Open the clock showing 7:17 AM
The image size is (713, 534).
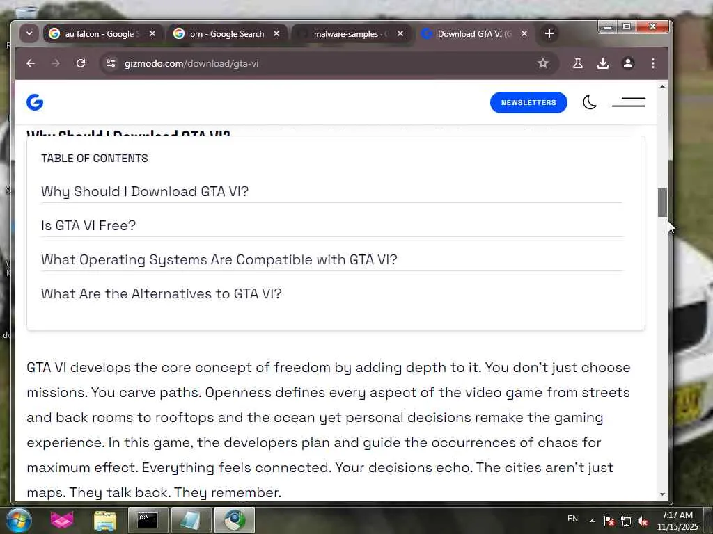pos(677,521)
